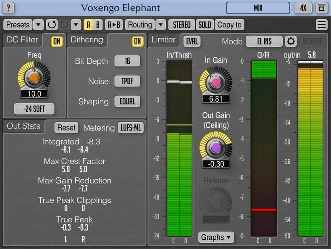Open the Presets dropdown arrow
Screen dimensions: 331x249
(x=38, y=25)
